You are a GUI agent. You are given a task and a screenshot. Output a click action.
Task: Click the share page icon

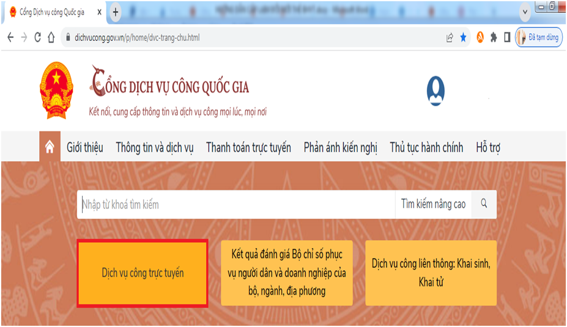tap(450, 37)
